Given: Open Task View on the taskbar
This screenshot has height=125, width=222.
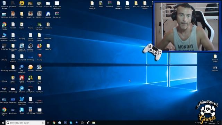Looking at the screenshot, I should click(48, 123).
